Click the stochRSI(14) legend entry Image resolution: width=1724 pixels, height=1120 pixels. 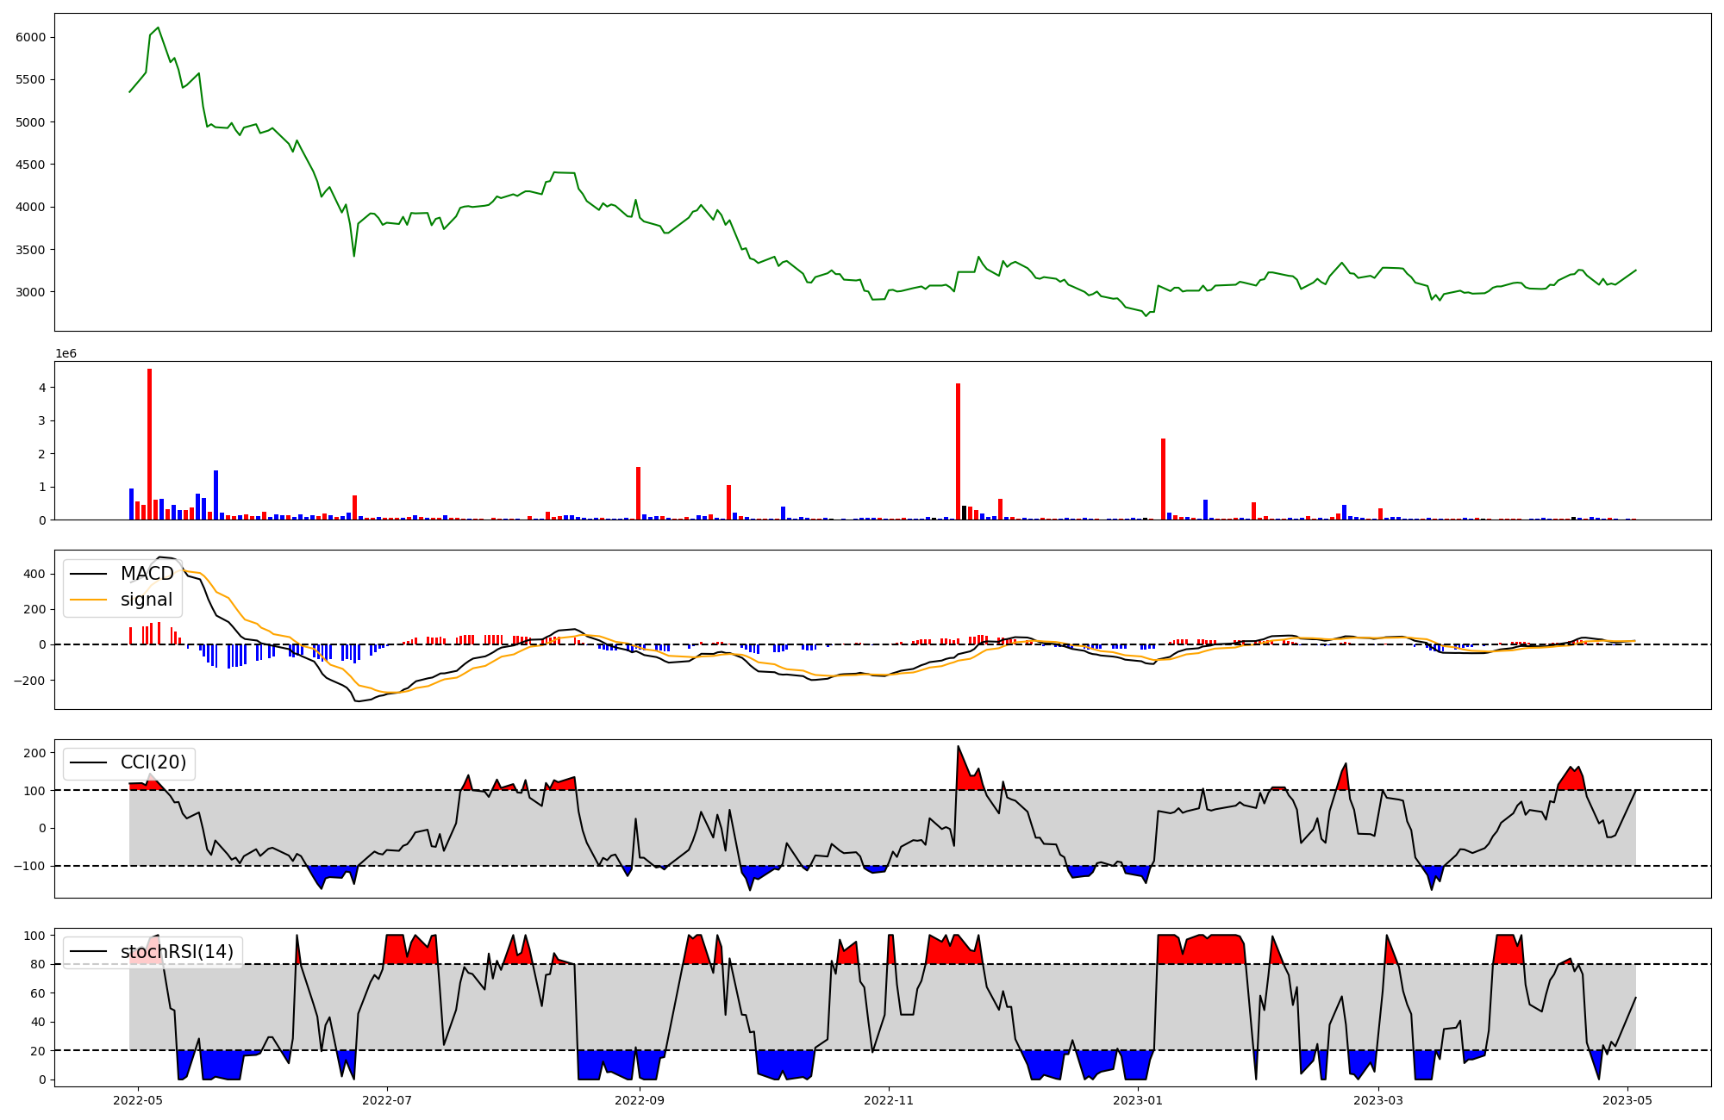176,952
